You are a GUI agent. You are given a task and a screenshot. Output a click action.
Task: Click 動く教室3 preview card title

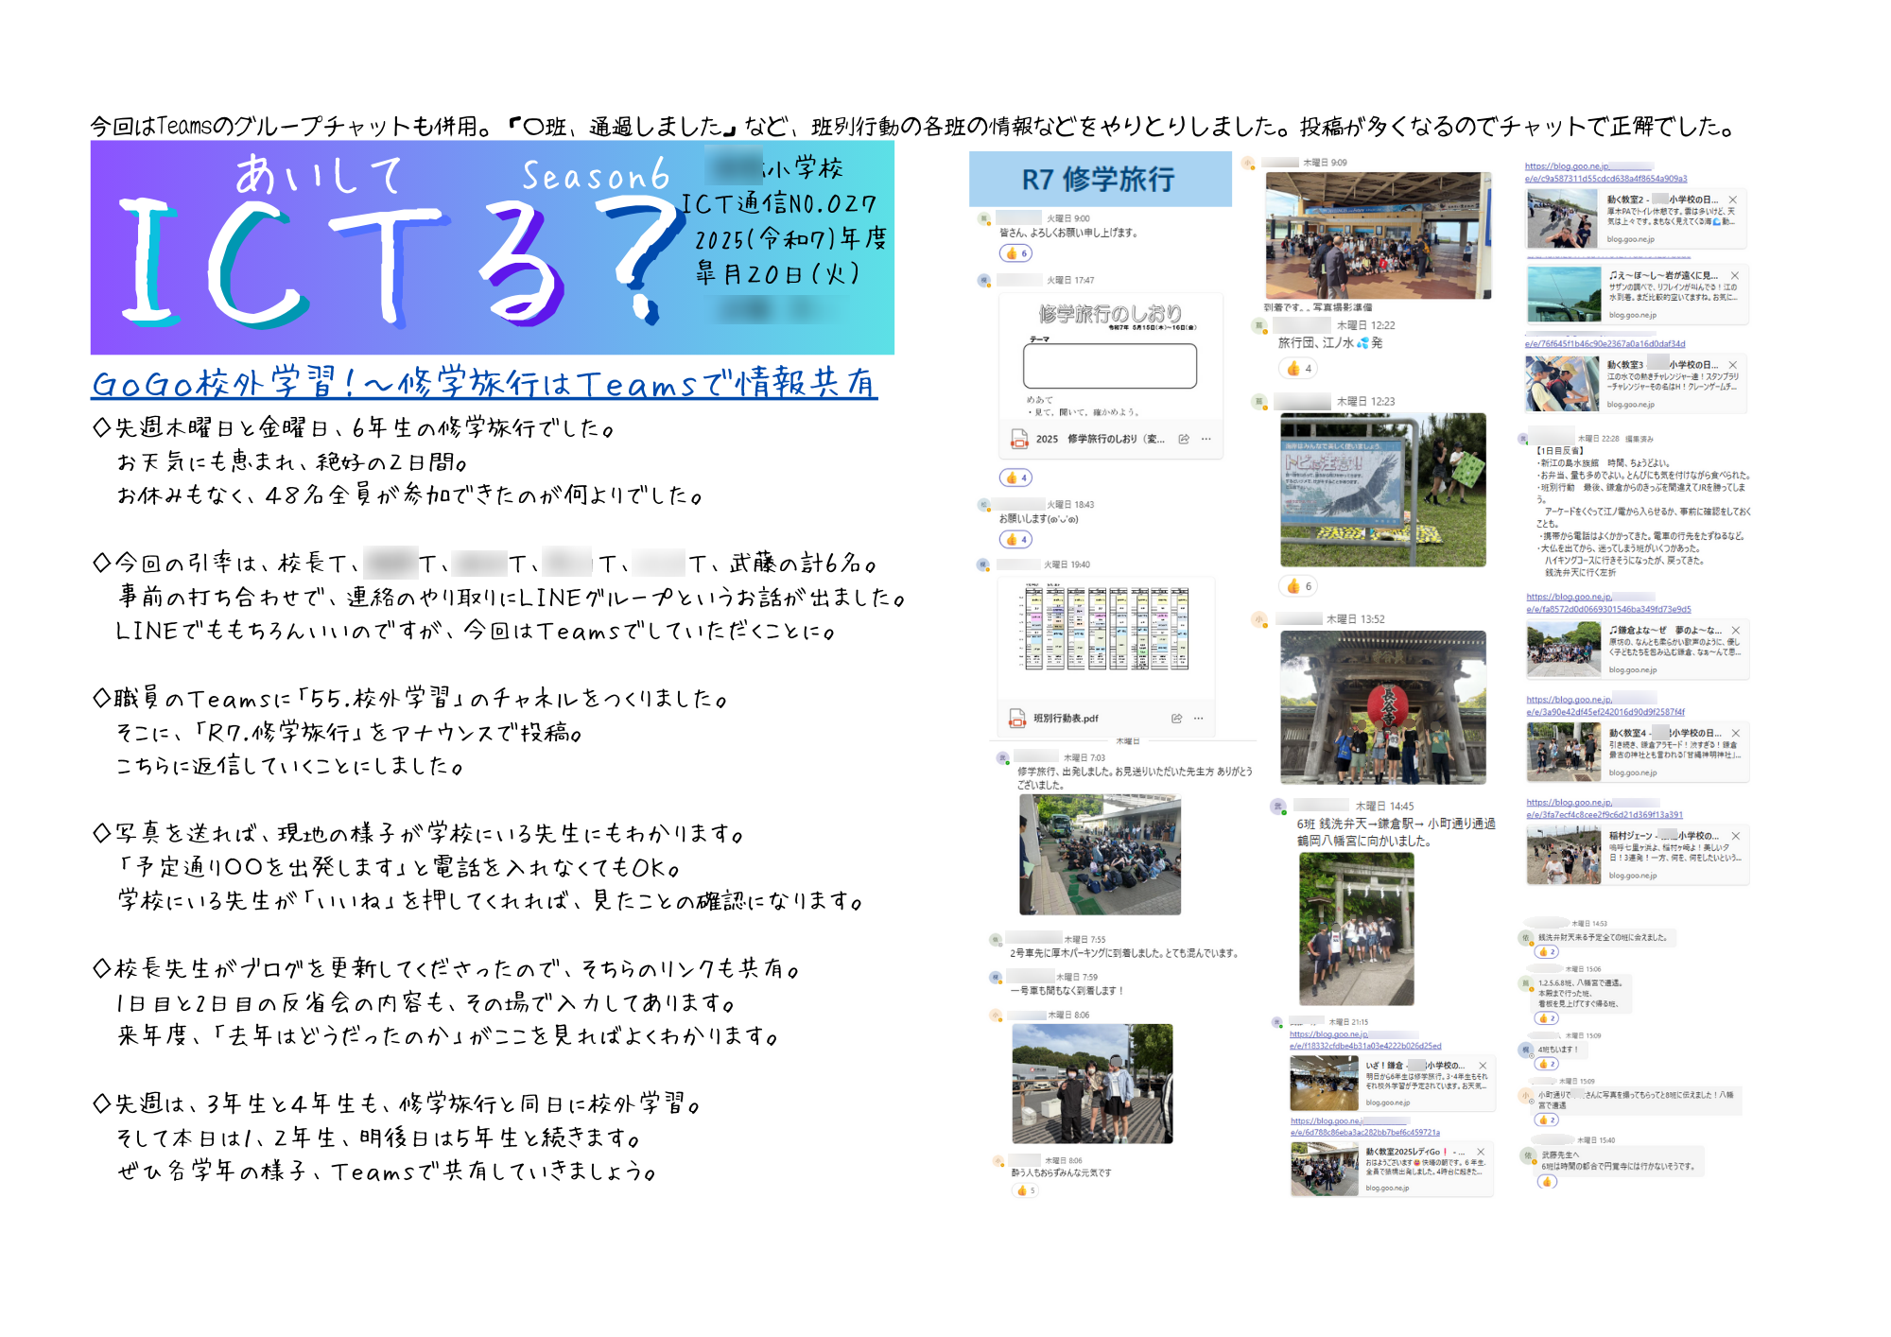coord(1662,365)
